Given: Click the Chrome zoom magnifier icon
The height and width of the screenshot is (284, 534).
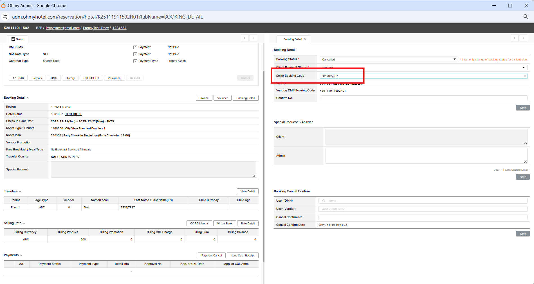Looking at the screenshot, I should (x=526, y=17).
